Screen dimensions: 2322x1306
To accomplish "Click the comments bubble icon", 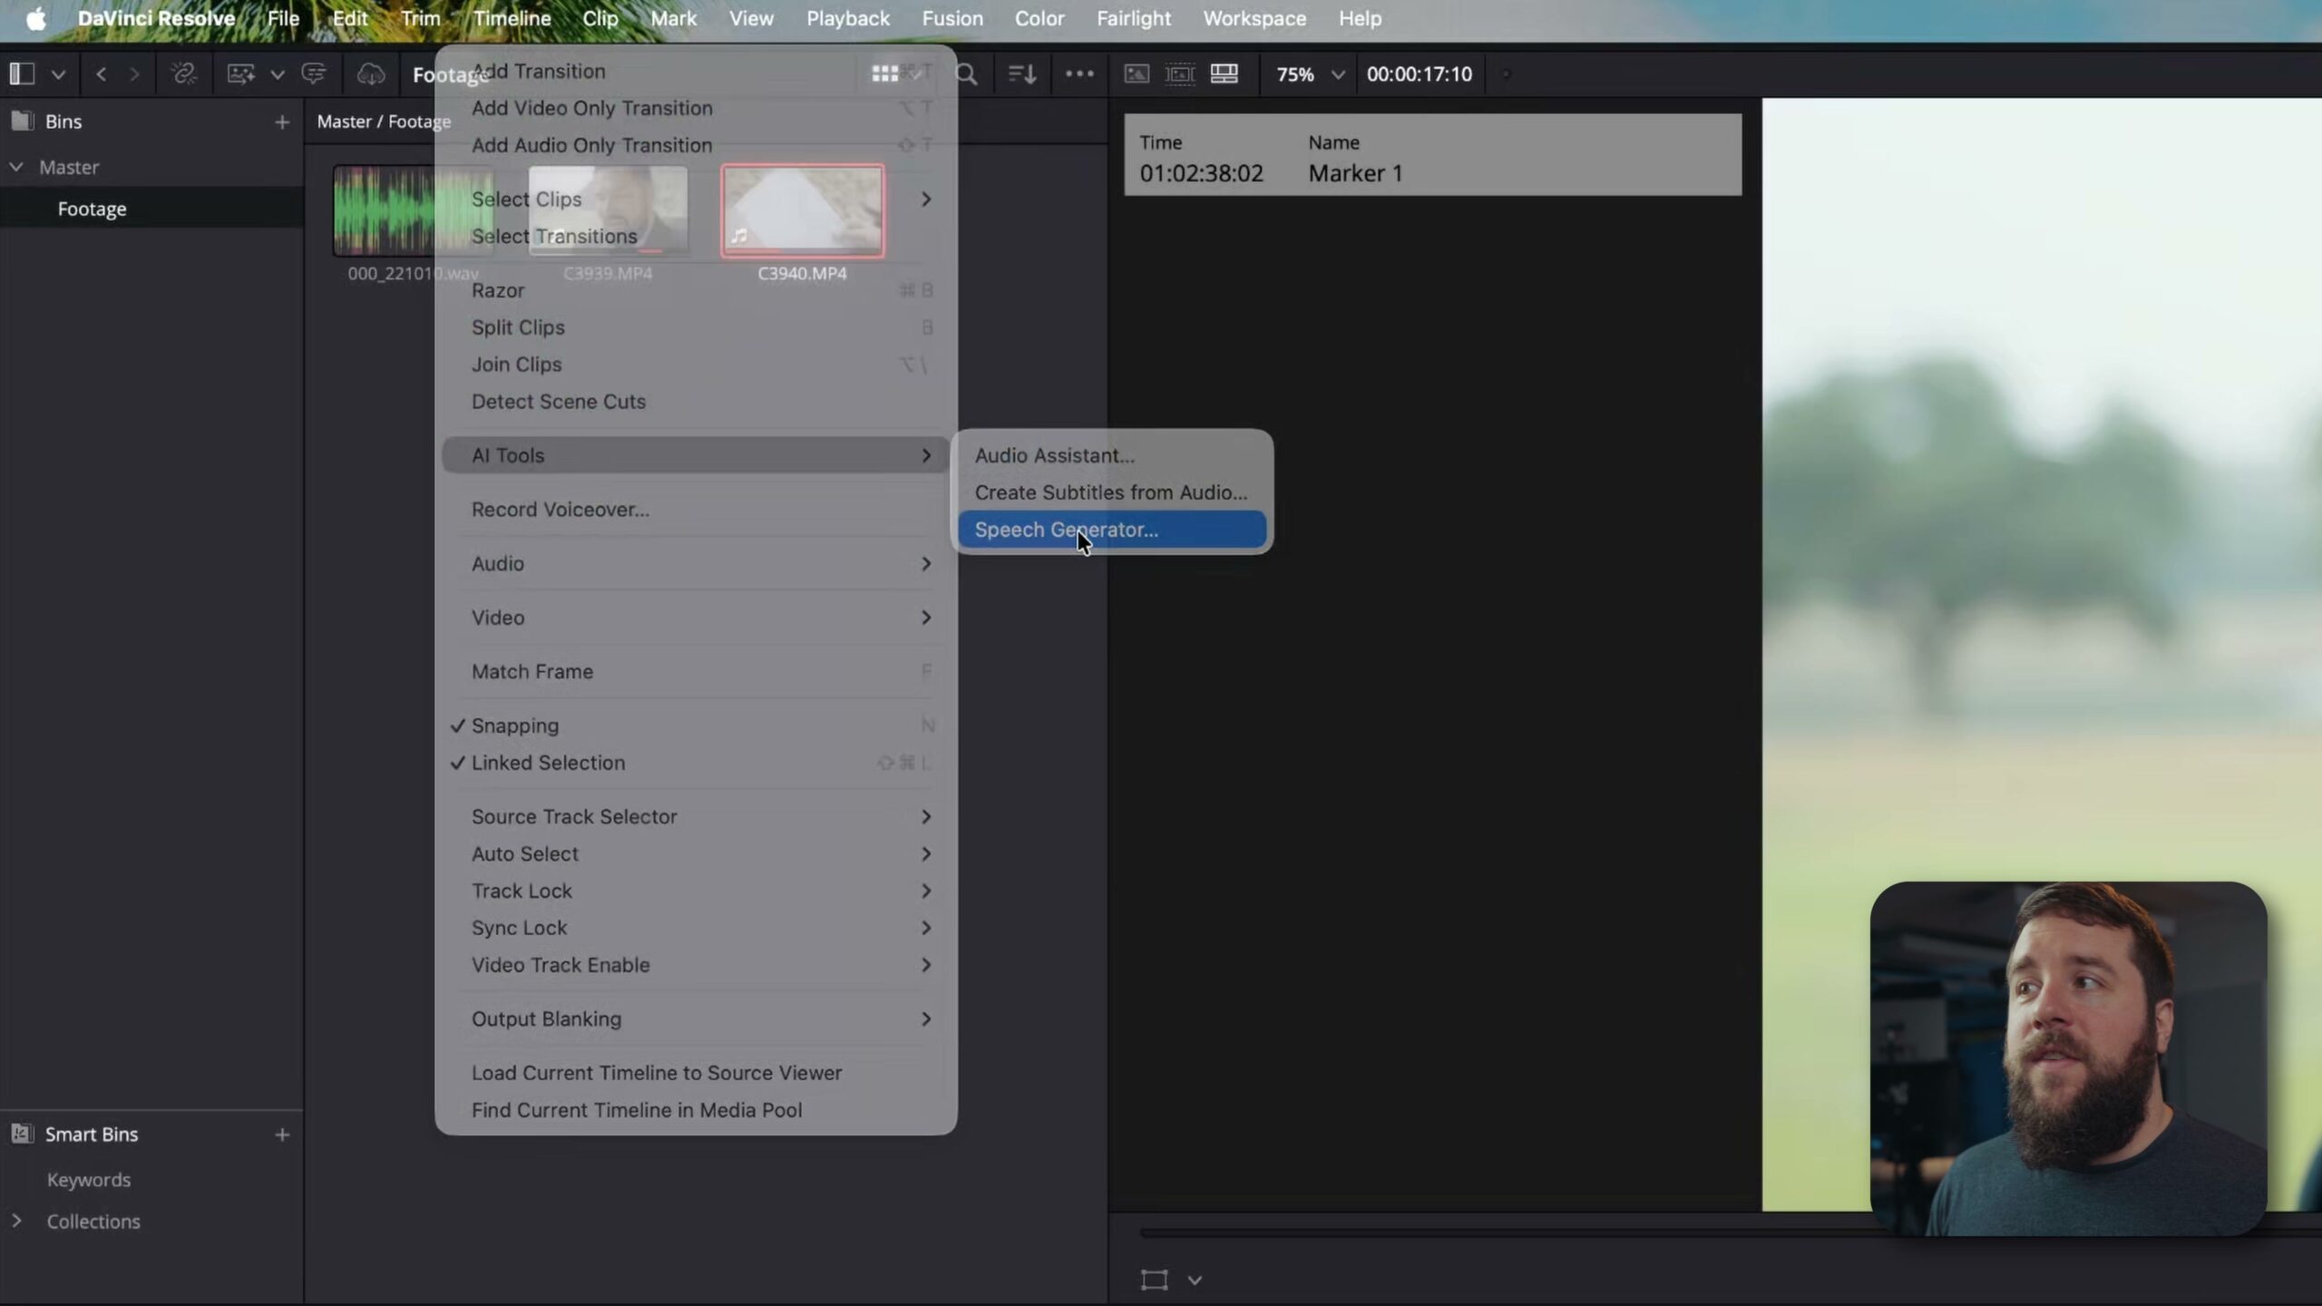I will pyautogui.click(x=314, y=73).
